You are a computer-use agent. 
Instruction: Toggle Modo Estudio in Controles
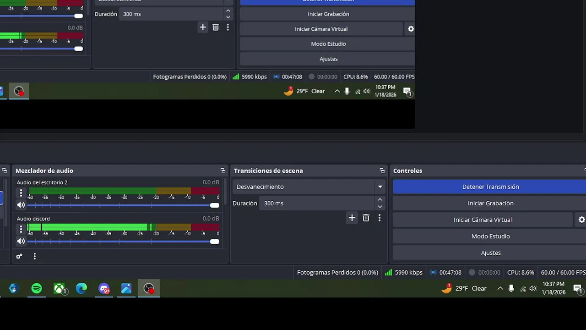coord(490,236)
